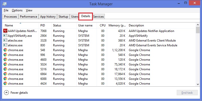Screen dimensions: 202x101
Task: Collapse view with Fewer details arrow
Action: [7, 92]
